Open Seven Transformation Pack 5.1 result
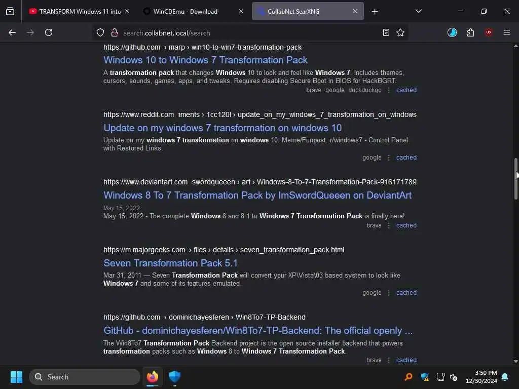 (x=170, y=263)
